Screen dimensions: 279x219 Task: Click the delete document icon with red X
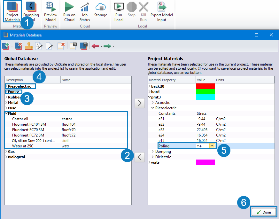(x=61, y=46)
